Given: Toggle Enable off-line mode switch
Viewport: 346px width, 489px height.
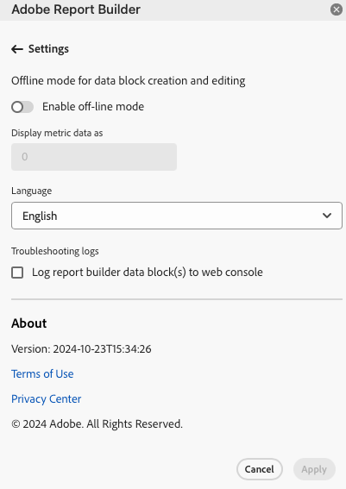Looking at the screenshot, I should [x=22, y=107].
